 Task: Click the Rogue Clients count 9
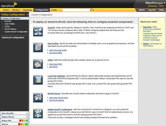pos(27,117)
